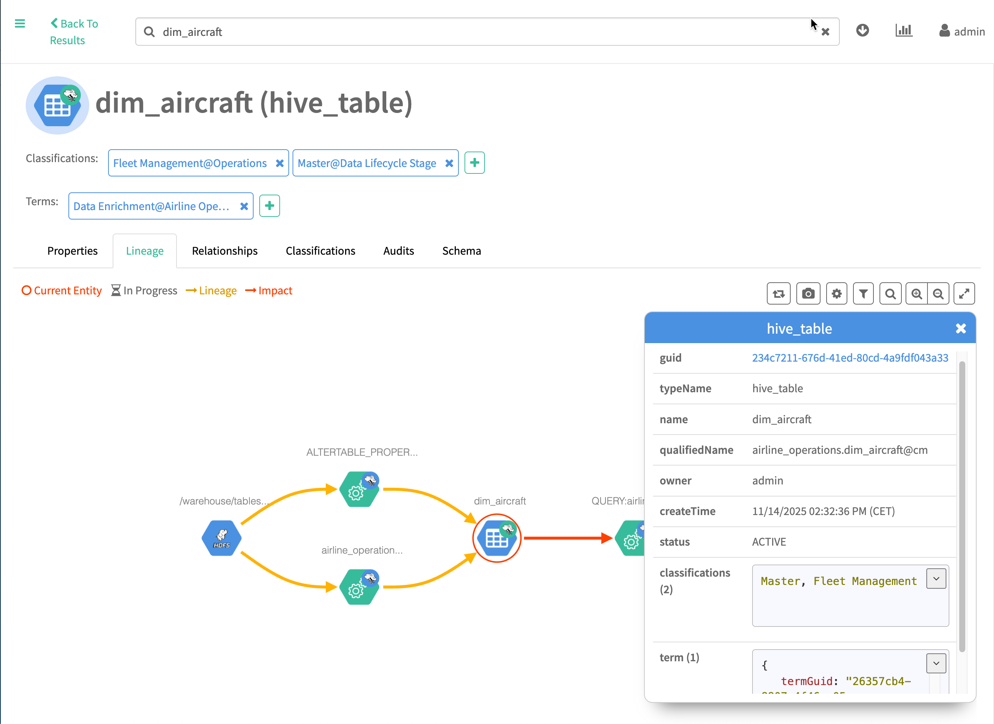Switch to the Relationships tab
The width and height of the screenshot is (994, 724).
click(225, 251)
